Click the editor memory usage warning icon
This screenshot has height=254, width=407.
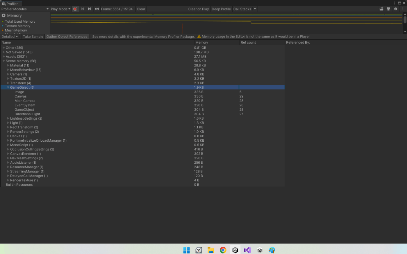coord(199,37)
